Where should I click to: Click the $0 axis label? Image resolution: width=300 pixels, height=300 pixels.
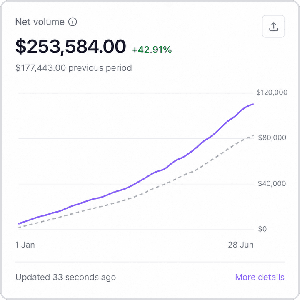pyautogui.click(x=262, y=229)
